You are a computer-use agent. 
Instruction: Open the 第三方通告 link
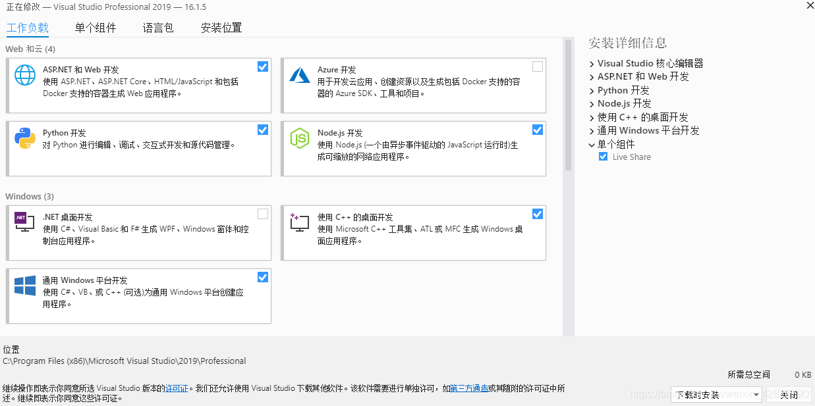point(469,389)
